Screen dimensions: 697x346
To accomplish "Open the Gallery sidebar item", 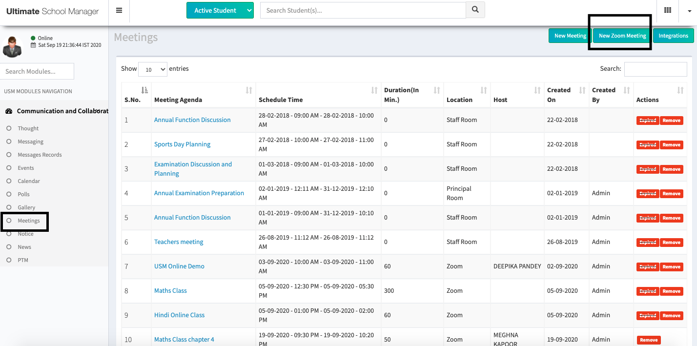I will [26, 207].
